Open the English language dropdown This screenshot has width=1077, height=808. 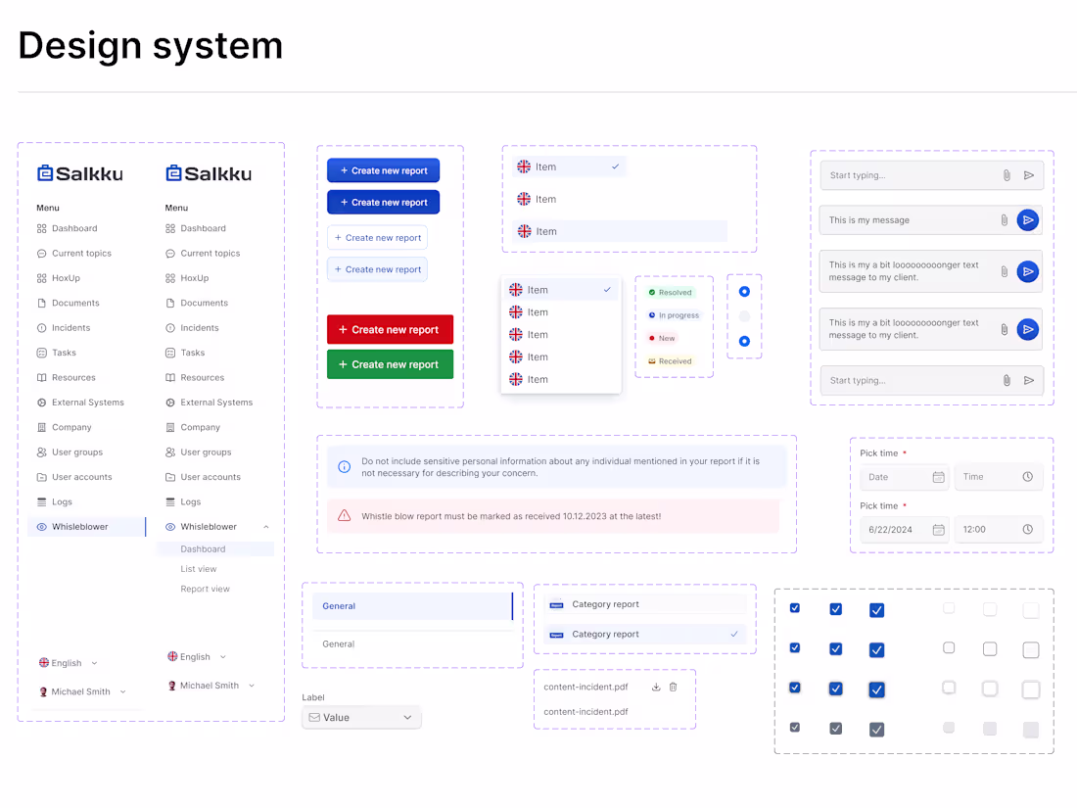(x=69, y=662)
